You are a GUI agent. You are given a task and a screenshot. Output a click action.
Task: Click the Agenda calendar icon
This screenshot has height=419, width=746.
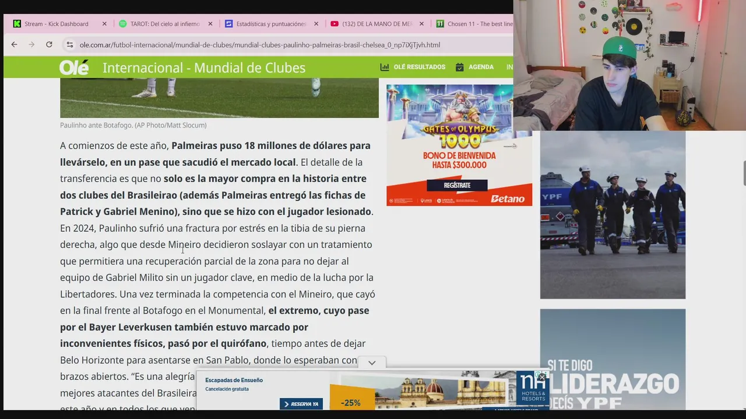coord(459,67)
